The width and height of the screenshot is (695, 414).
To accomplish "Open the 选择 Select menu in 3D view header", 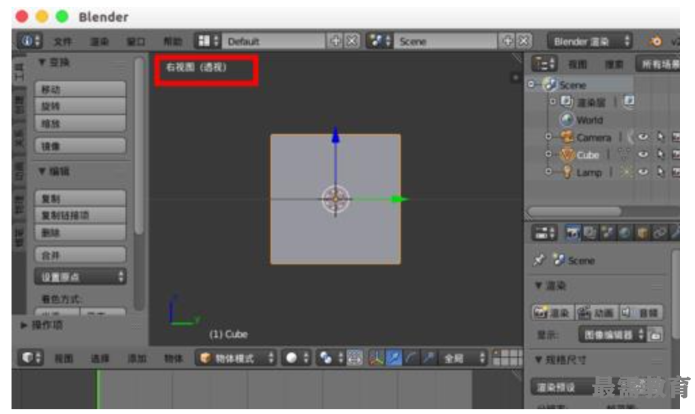I will [100, 358].
